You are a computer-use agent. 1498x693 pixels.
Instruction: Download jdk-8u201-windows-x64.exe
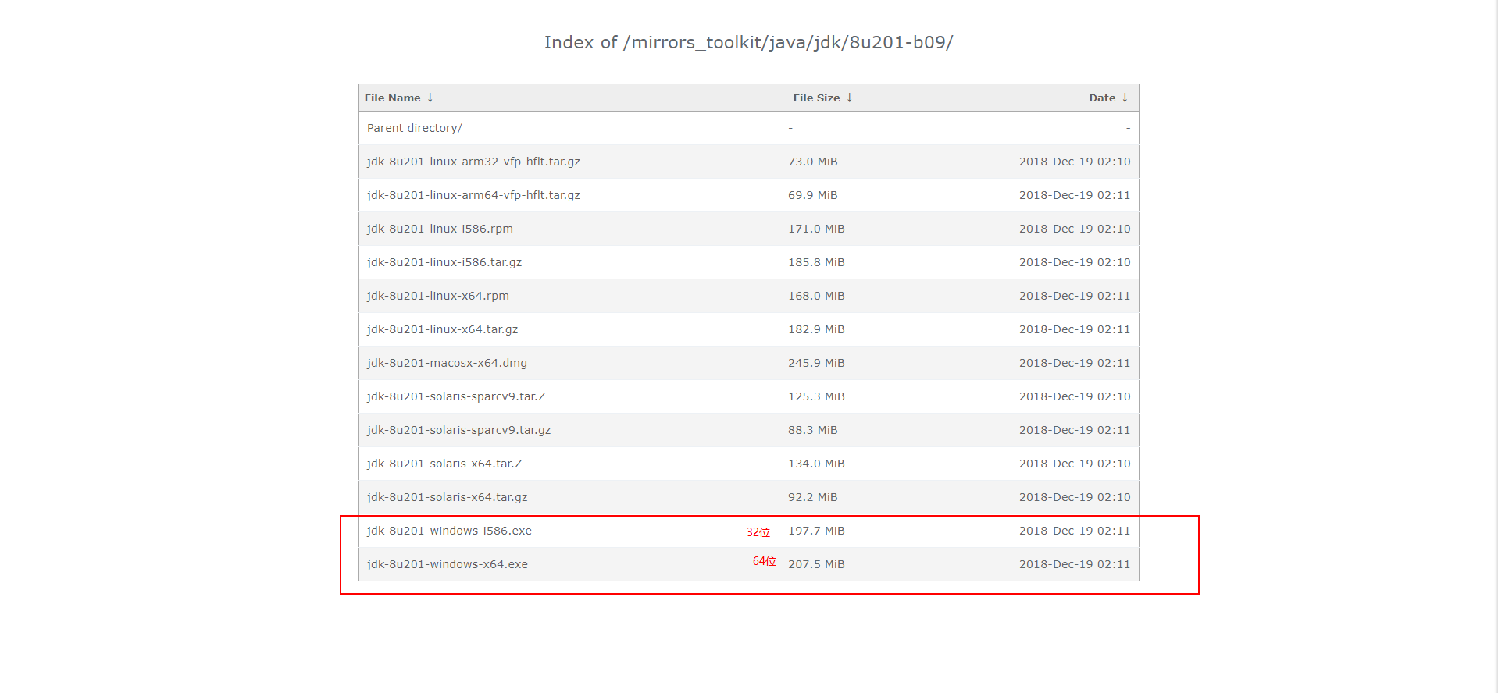[x=448, y=564]
